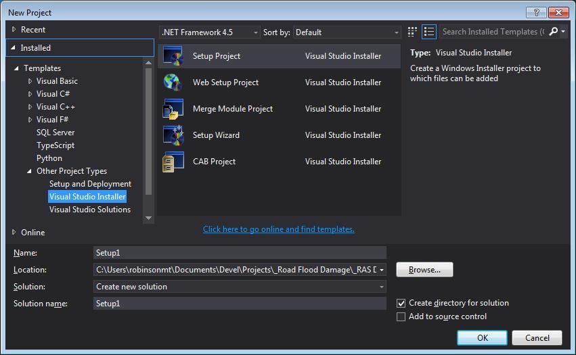
Task: Select Visual Studio Solutions category
Action: click(x=90, y=210)
